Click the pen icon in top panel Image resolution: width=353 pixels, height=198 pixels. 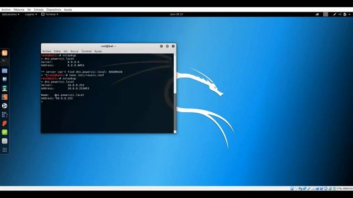(x=335, y=14)
